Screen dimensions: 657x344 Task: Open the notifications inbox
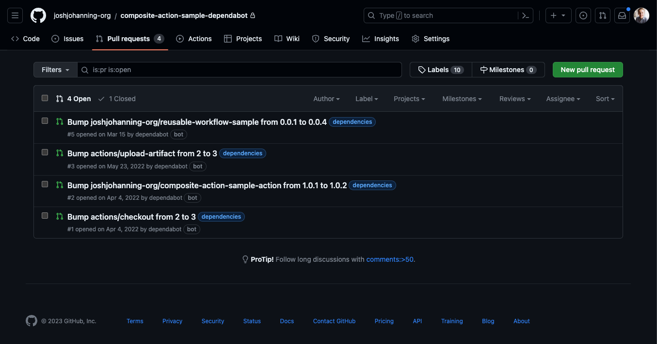coord(622,15)
